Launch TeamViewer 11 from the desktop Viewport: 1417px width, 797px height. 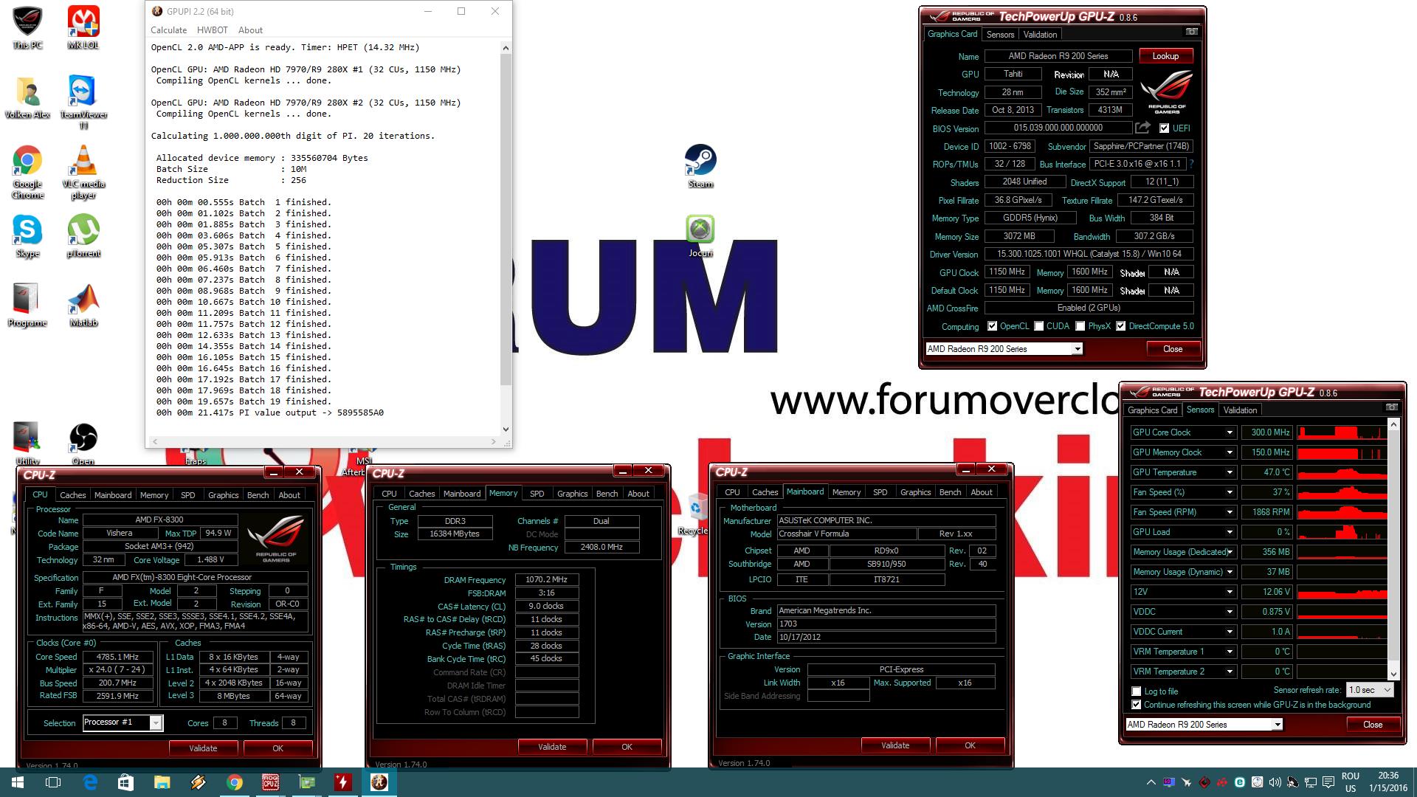(x=83, y=102)
